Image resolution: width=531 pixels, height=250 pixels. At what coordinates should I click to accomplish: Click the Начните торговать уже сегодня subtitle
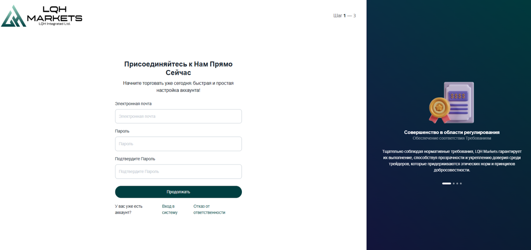pyautogui.click(x=178, y=87)
